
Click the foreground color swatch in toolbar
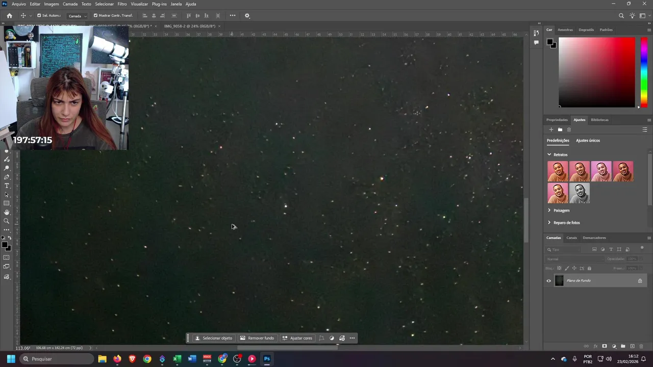(x=5, y=245)
